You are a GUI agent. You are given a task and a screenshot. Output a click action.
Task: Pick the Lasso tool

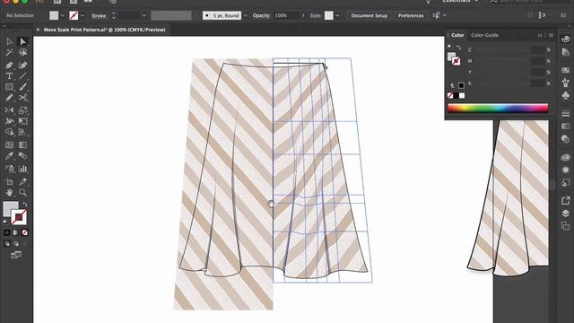23,53
